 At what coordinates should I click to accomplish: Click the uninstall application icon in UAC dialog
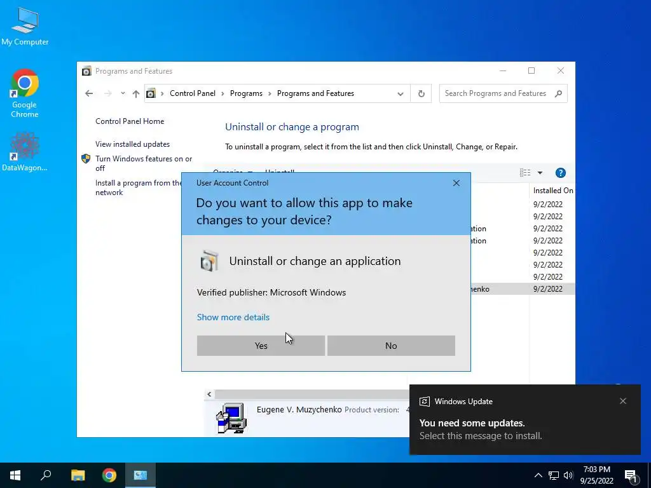point(209,261)
